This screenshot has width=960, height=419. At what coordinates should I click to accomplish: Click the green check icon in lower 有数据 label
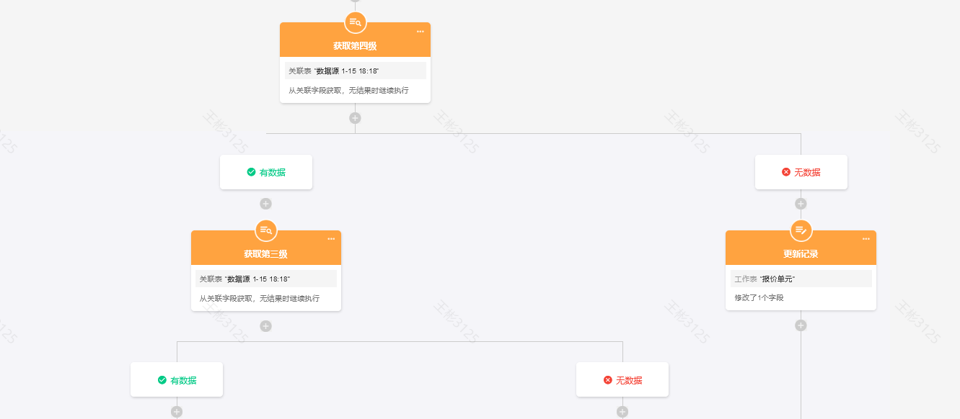(x=161, y=379)
